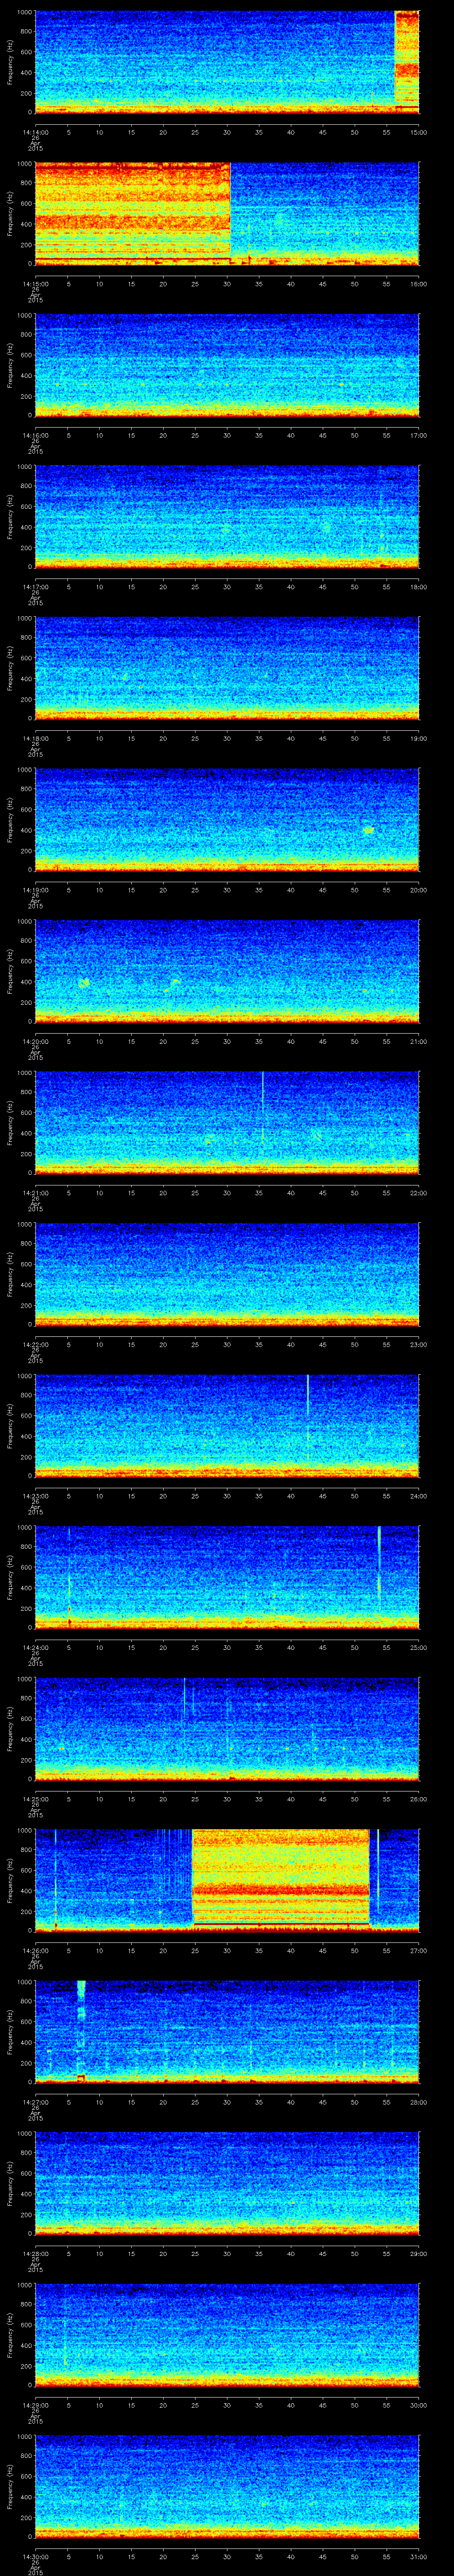Select the "14:18:00" start time label

(x=35, y=737)
